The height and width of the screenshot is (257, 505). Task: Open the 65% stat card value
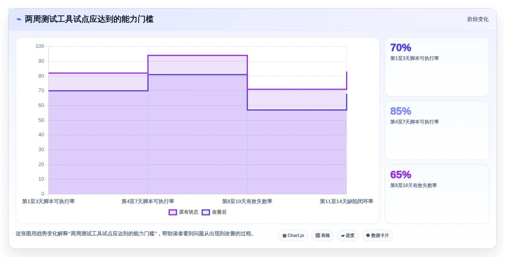coord(401,175)
